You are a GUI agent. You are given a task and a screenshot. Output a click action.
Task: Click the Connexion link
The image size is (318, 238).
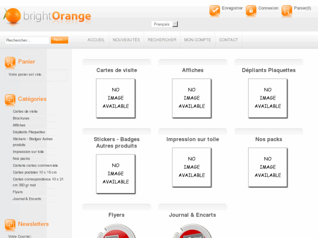pos(268,8)
